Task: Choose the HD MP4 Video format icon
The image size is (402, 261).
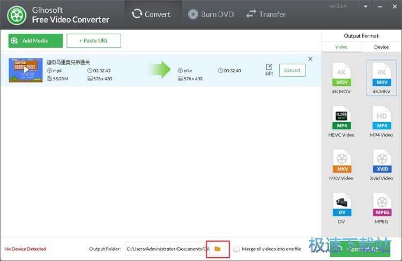Action: (382, 122)
